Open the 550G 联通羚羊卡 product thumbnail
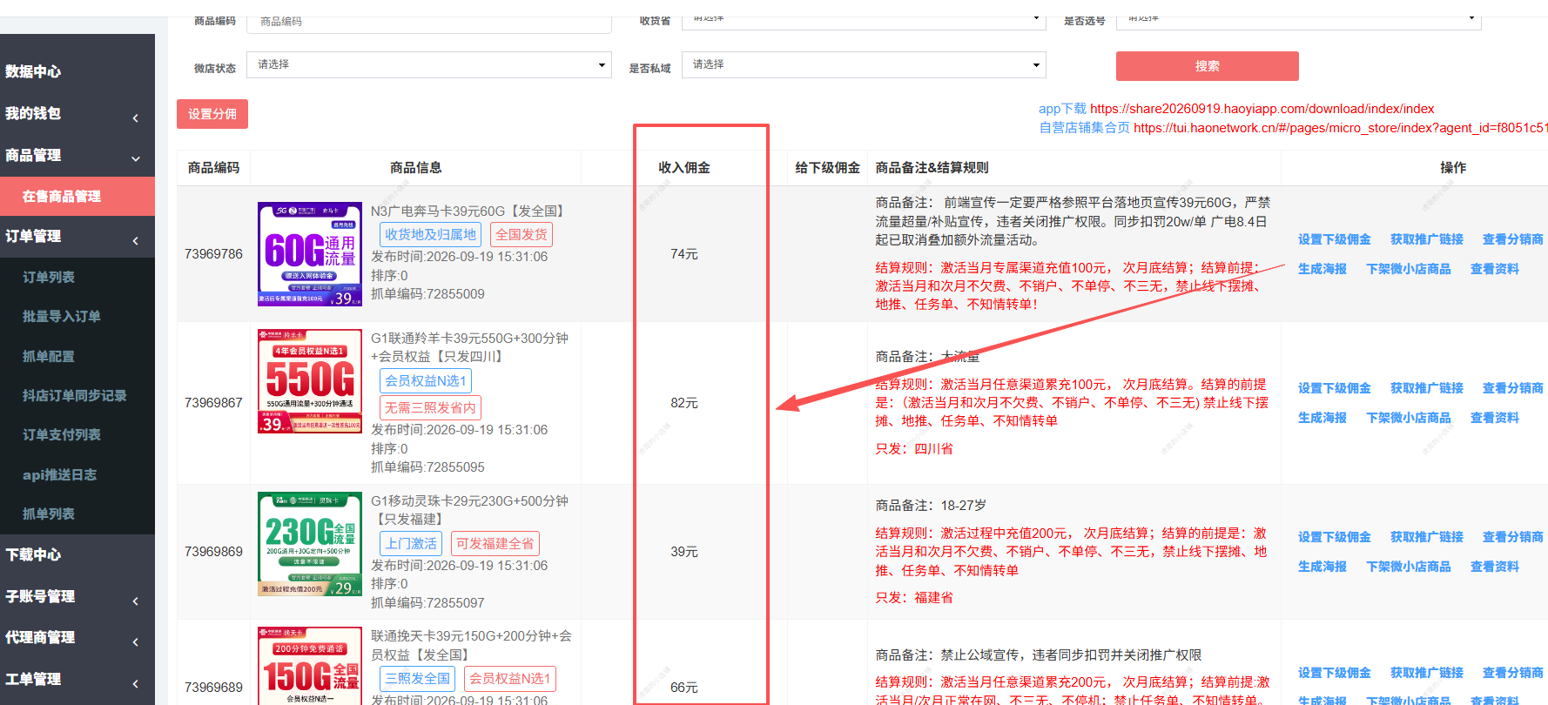 (x=310, y=381)
